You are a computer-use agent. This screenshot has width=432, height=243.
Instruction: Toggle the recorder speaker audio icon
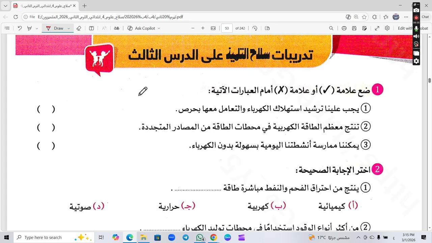[x=416, y=36]
